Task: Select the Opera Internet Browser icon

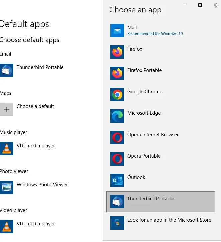Action: (x=117, y=138)
